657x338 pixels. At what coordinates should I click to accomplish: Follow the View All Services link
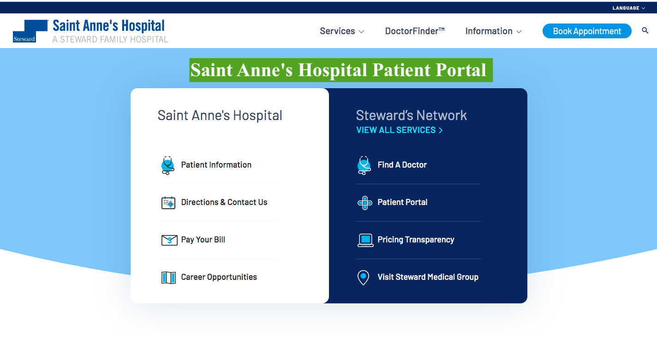coord(399,130)
